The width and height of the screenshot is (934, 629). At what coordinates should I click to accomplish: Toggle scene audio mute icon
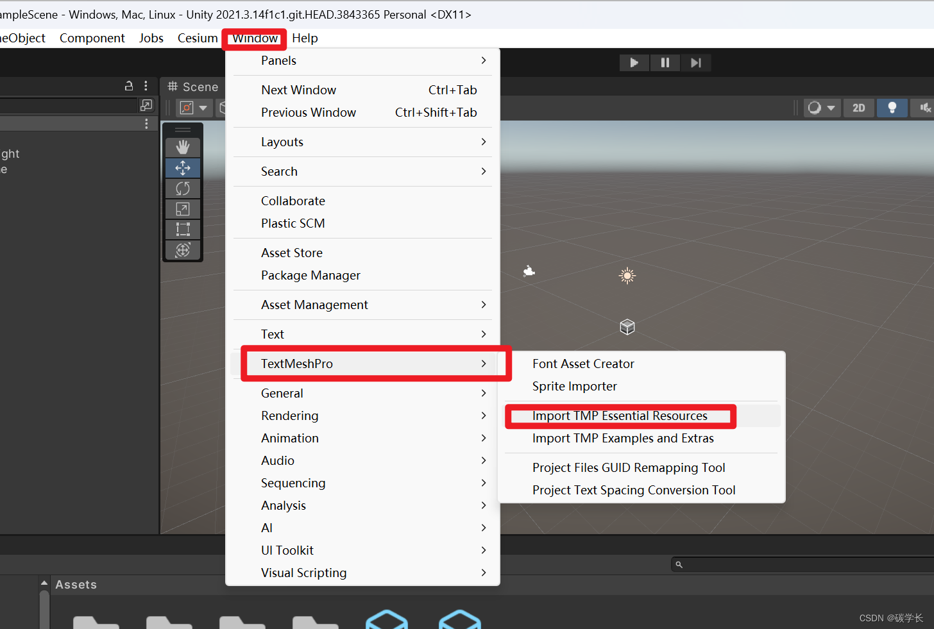tap(924, 108)
